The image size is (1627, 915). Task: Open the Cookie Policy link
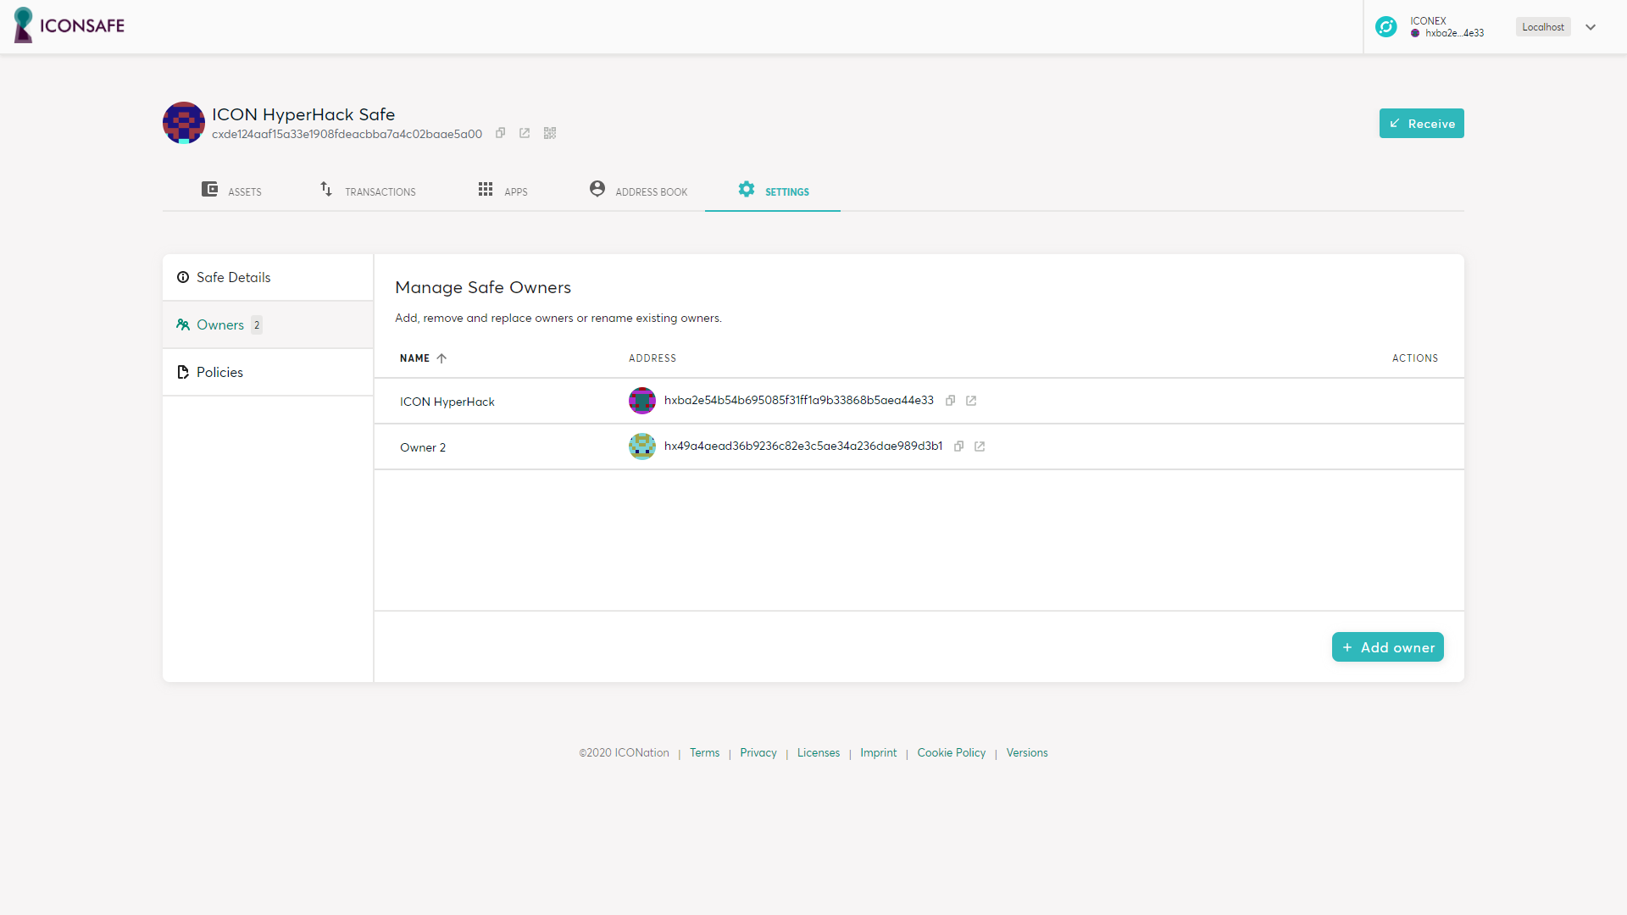pyautogui.click(x=951, y=752)
